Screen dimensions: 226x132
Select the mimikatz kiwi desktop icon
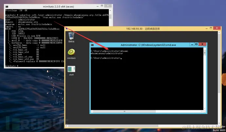(x=71, y=54)
